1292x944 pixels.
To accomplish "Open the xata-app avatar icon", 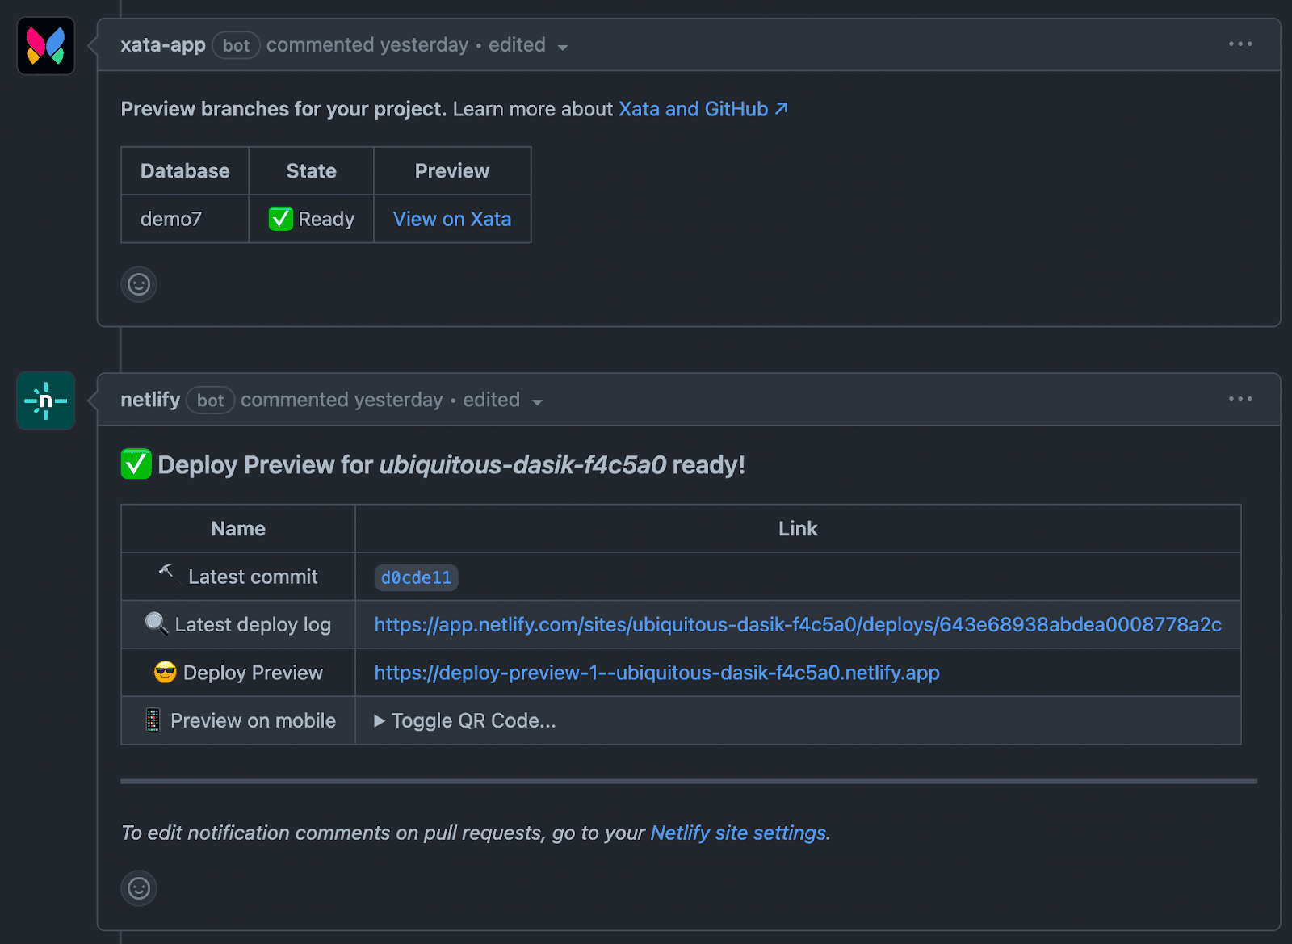I will pyautogui.click(x=46, y=46).
